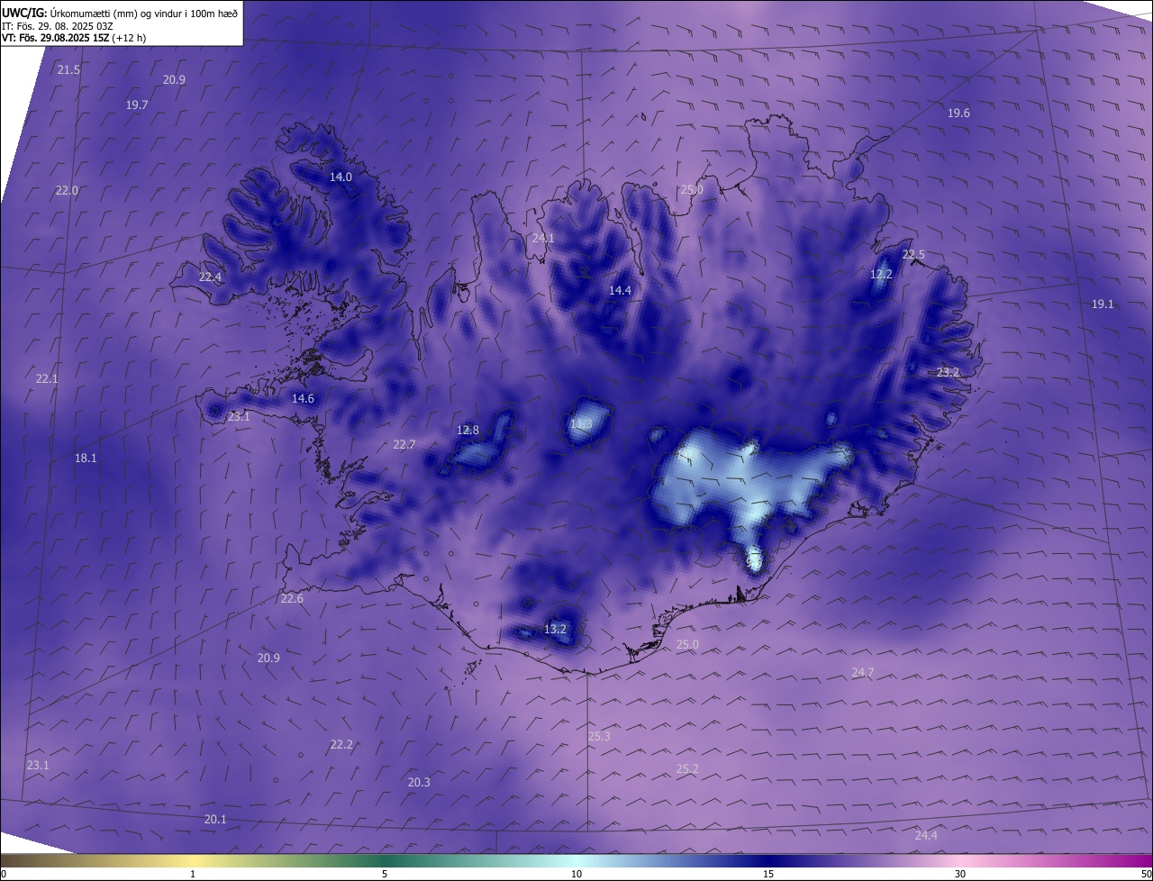1153x881 pixels.
Task: Click the 18.1 value on the map
Action: point(86,459)
